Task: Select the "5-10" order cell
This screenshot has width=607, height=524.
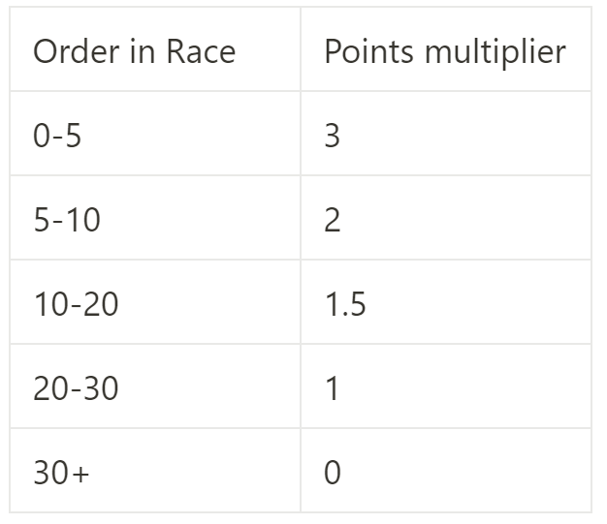Action: pyautogui.click(x=66, y=221)
